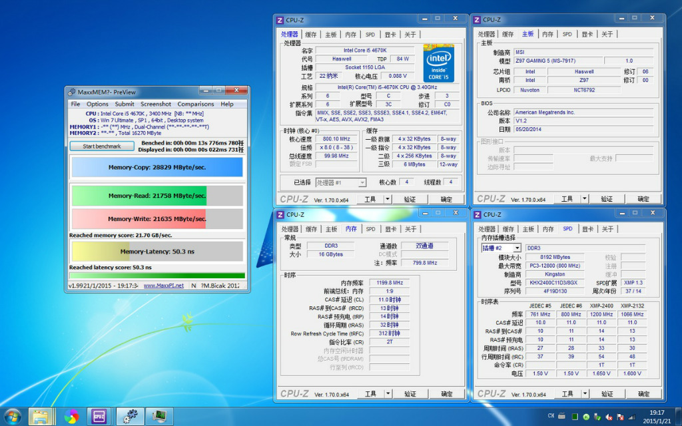The image size is (682, 426).
Task: Click the red Memory-Write result bar
Action: click(157, 218)
